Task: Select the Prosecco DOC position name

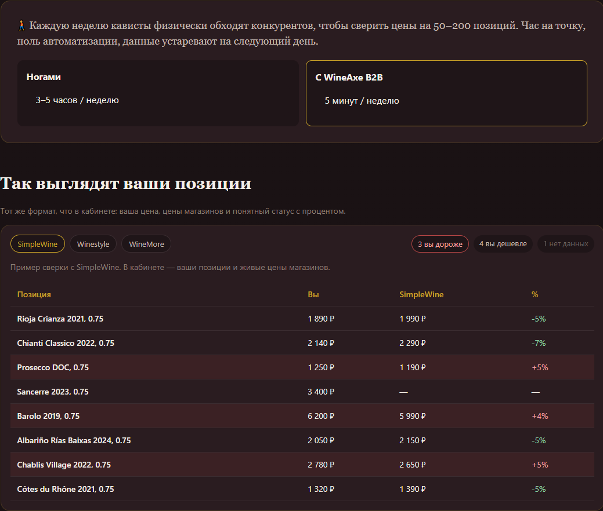Action: [53, 367]
